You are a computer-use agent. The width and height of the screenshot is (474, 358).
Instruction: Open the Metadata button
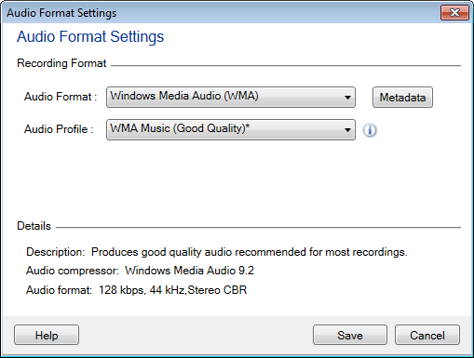coord(402,98)
